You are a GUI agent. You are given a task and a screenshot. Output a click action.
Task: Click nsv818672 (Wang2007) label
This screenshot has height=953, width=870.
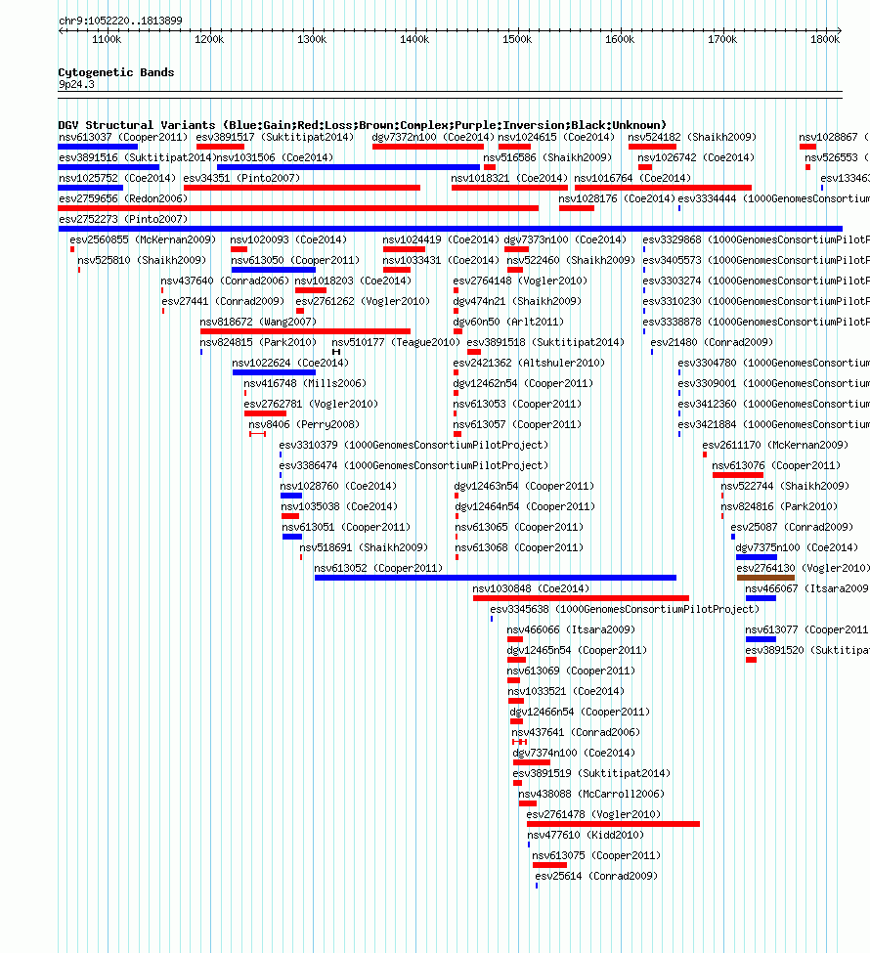[258, 323]
